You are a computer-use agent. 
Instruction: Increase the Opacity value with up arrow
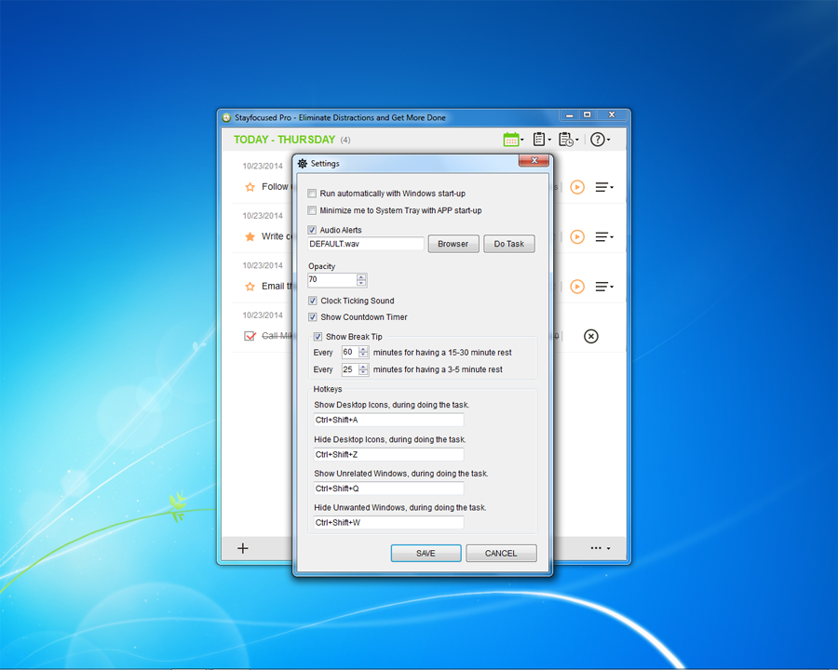361,276
